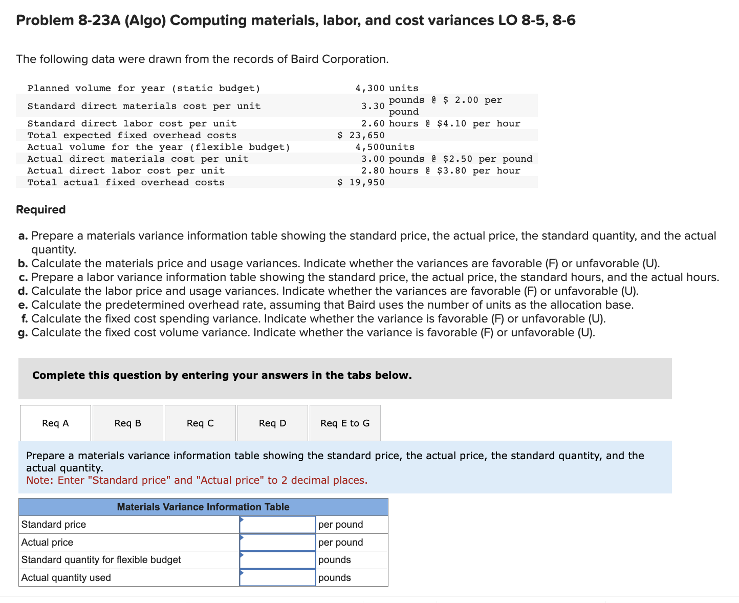Image resolution: width=739 pixels, height=603 pixels.
Task: Click the Standard quantity for flexible budget input field
Action: (278, 559)
